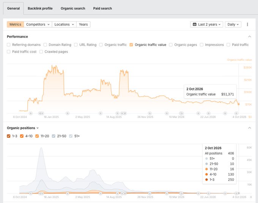The width and height of the screenshot is (258, 203).
Task: Click the 11–20 tooltip row showing 16
Action: point(219,169)
